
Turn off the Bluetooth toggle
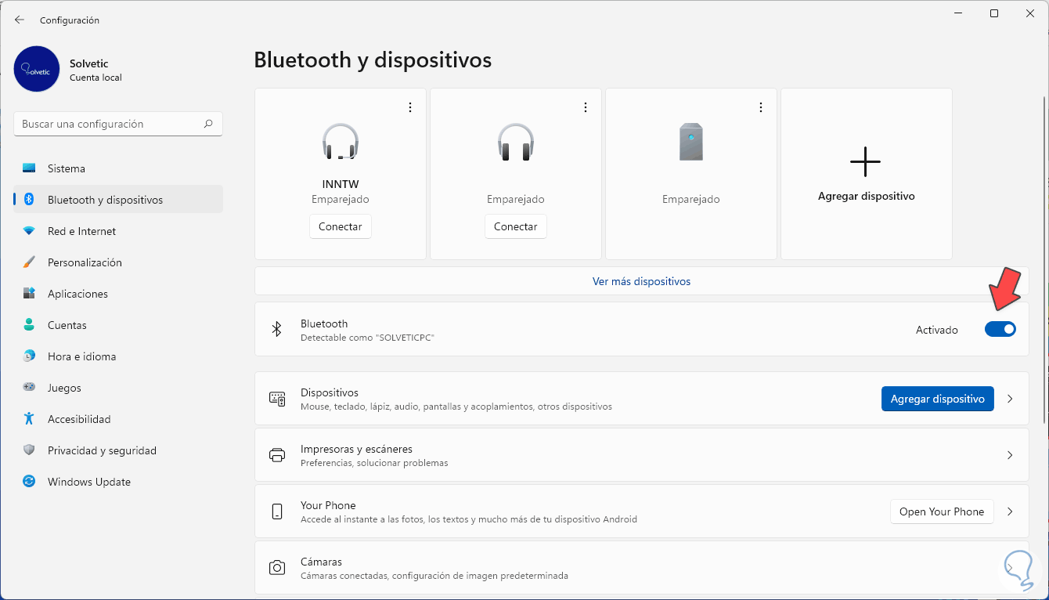(1000, 330)
